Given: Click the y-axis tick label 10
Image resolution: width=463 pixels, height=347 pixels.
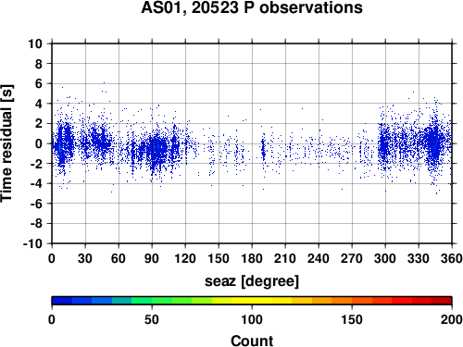Looking at the screenshot, I should (35, 43).
